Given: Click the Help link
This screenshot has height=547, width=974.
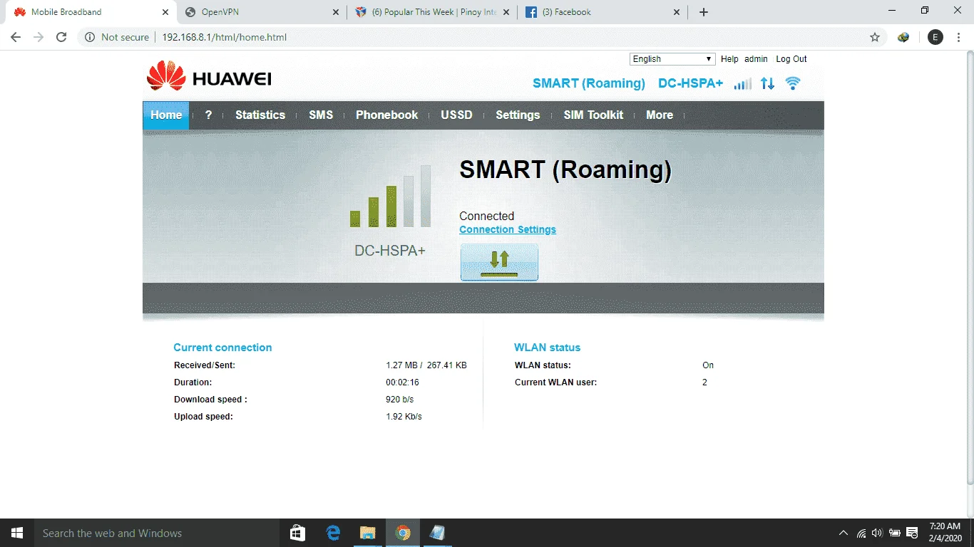Looking at the screenshot, I should (729, 59).
